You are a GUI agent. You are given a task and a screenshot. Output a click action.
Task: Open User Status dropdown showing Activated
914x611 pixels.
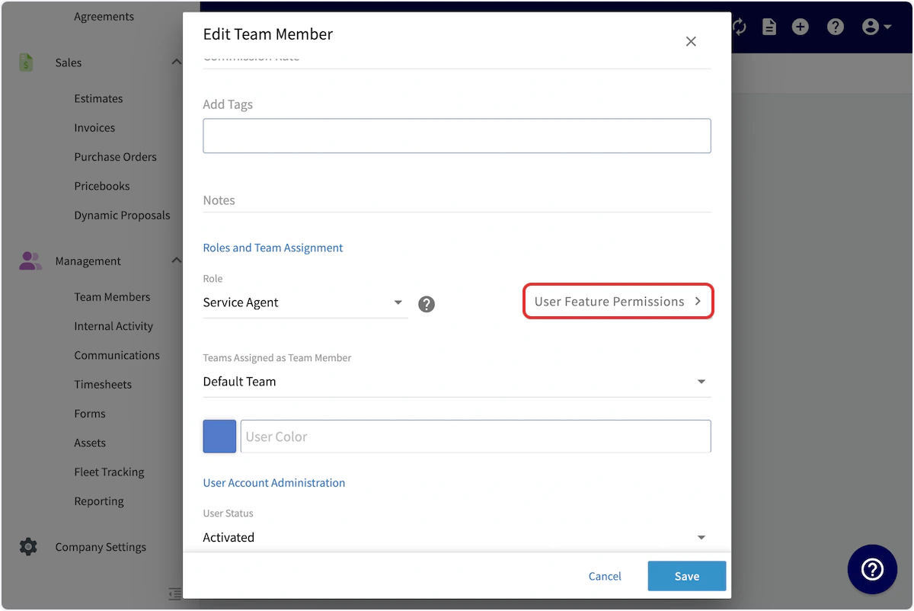pyautogui.click(x=456, y=537)
